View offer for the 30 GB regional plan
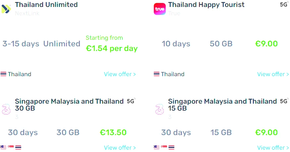The height and width of the screenshot is (152, 290). [120, 148]
